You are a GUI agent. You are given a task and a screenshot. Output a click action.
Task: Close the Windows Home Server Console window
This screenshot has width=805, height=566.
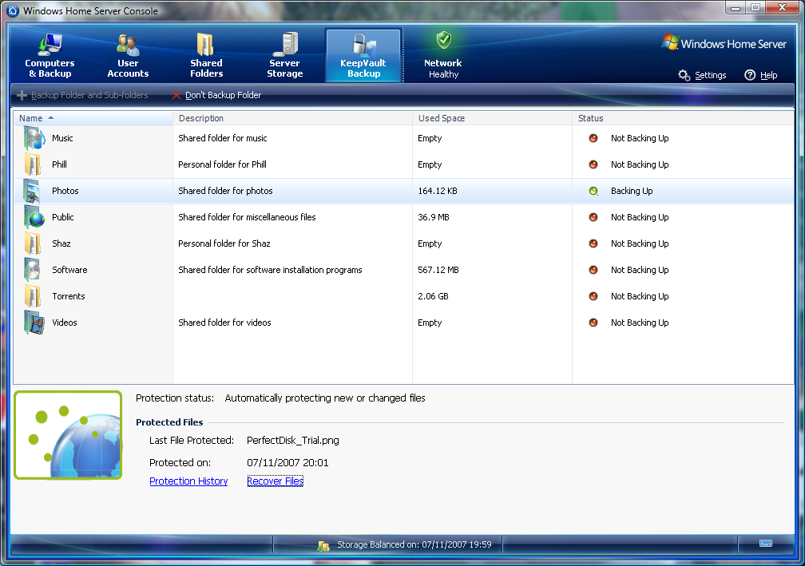pos(783,8)
